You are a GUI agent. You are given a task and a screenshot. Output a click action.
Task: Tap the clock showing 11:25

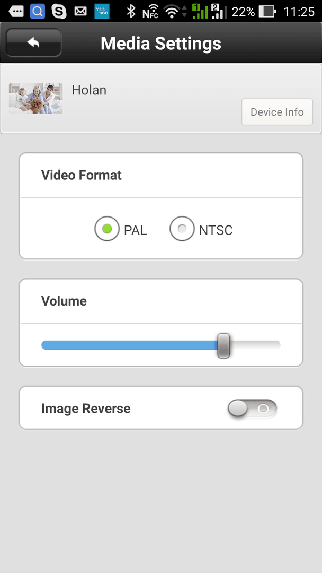click(x=299, y=12)
